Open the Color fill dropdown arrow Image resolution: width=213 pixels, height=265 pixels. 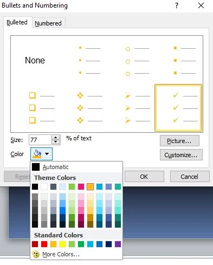click(x=47, y=154)
